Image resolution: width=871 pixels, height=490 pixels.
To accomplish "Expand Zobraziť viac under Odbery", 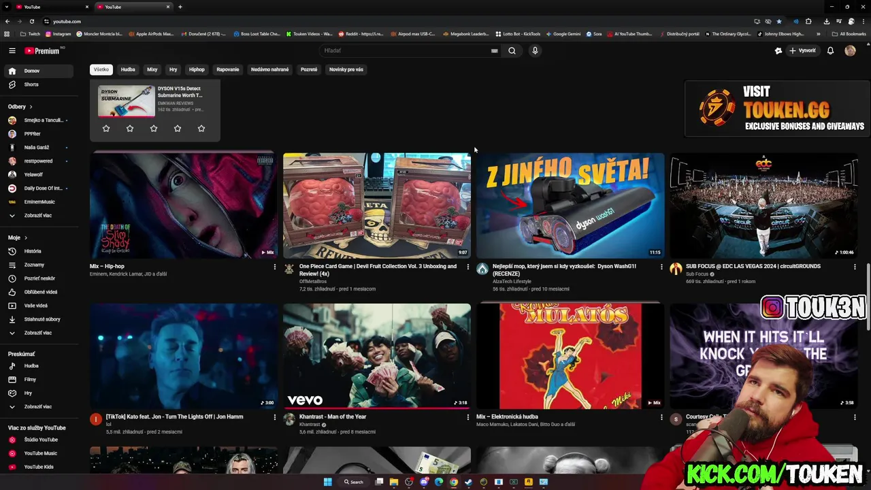I will click(39, 216).
